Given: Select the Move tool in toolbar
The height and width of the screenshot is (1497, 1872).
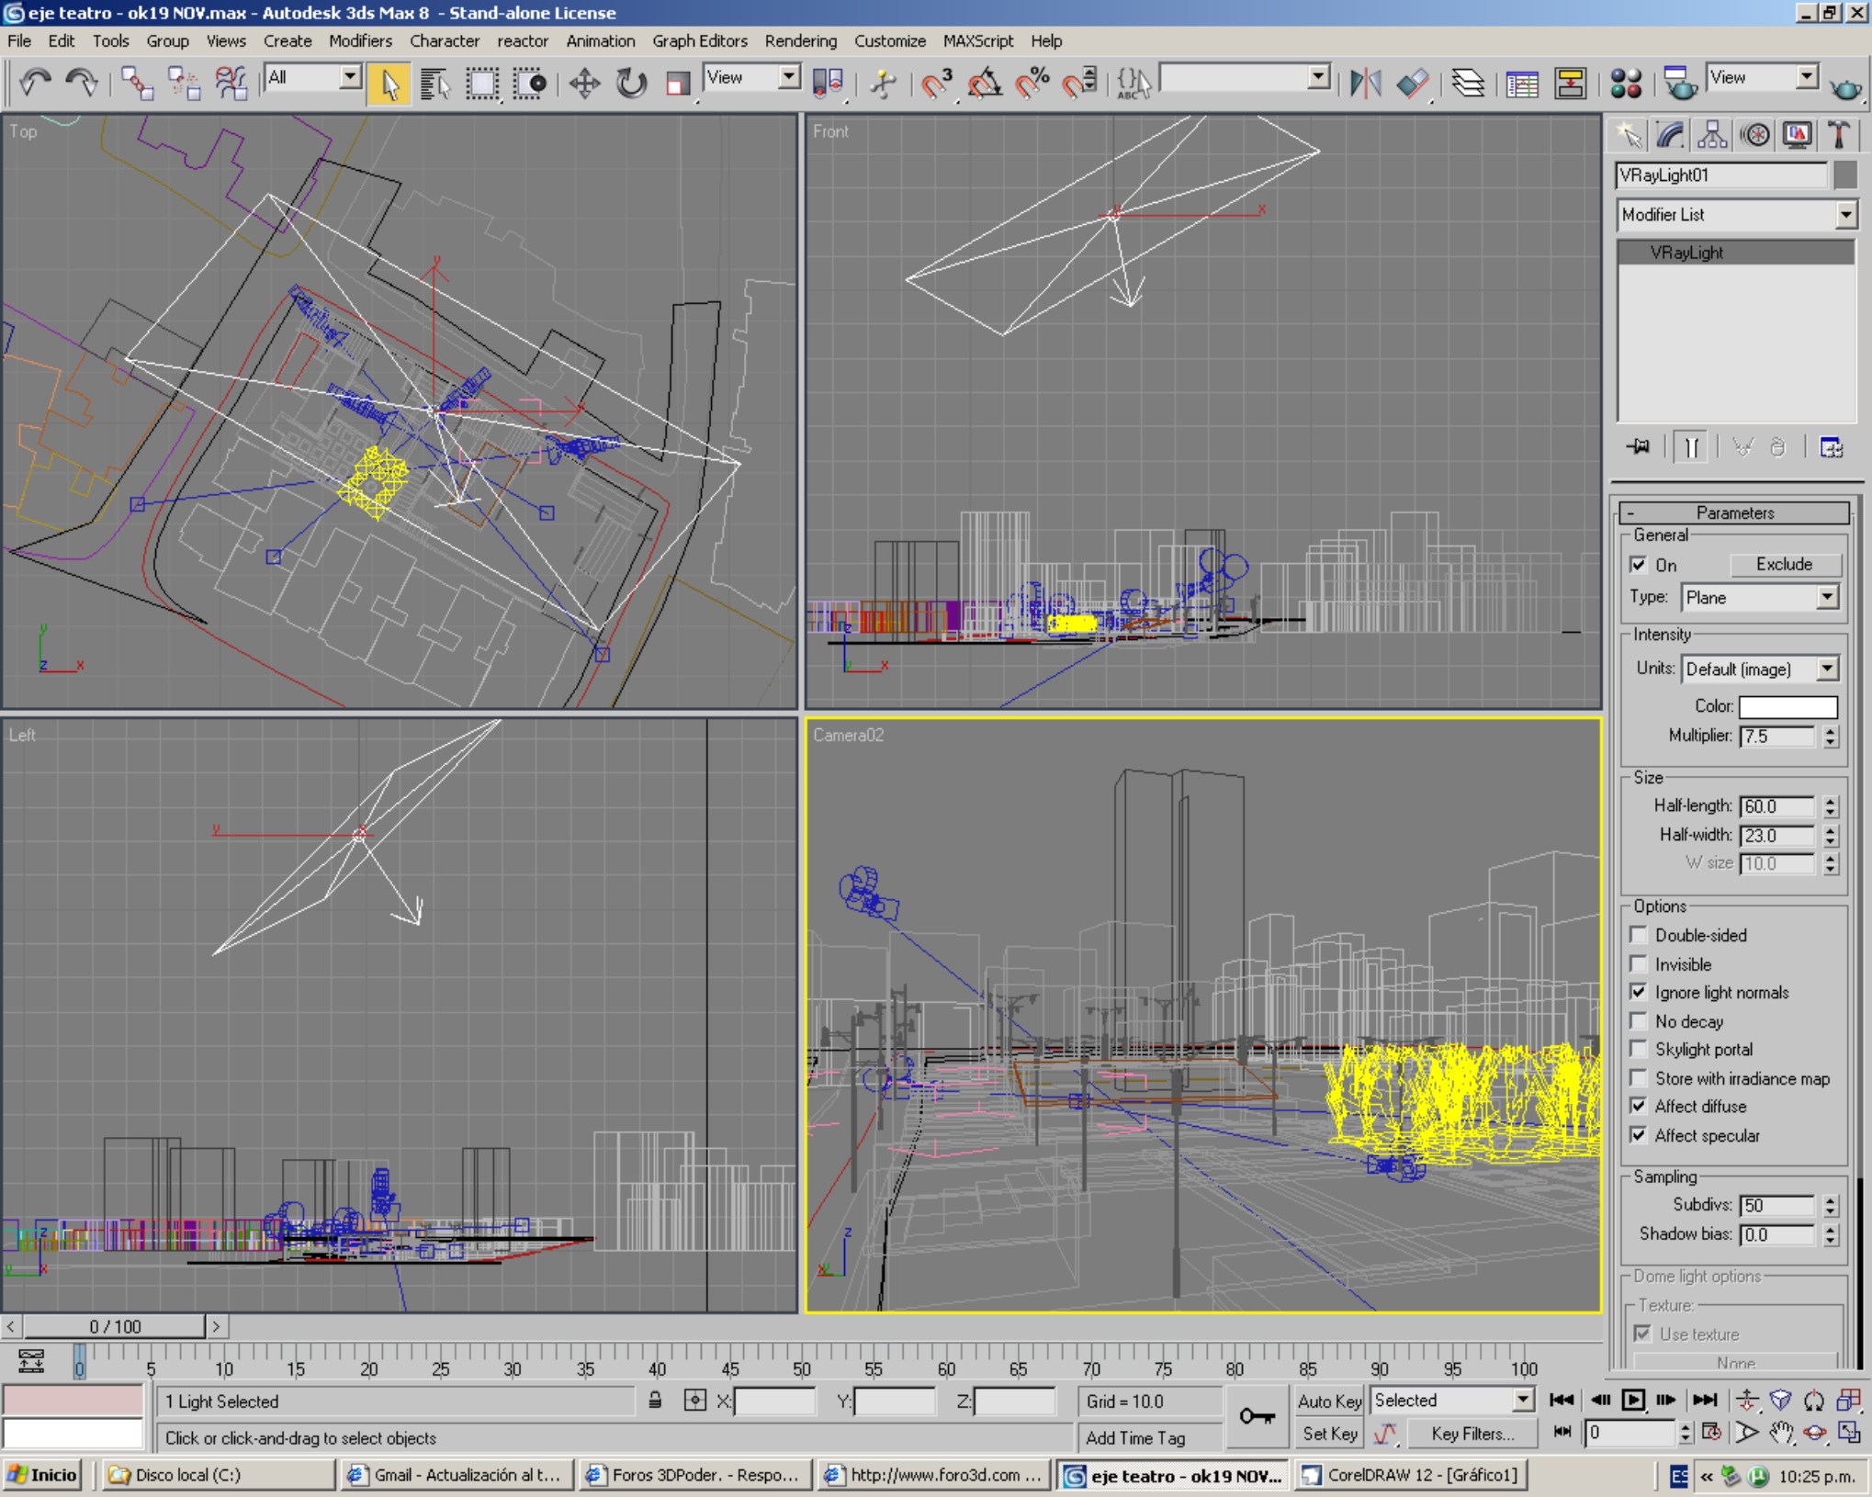Looking at the screenshot, I should pyautogui.click(x=584, y=84).
